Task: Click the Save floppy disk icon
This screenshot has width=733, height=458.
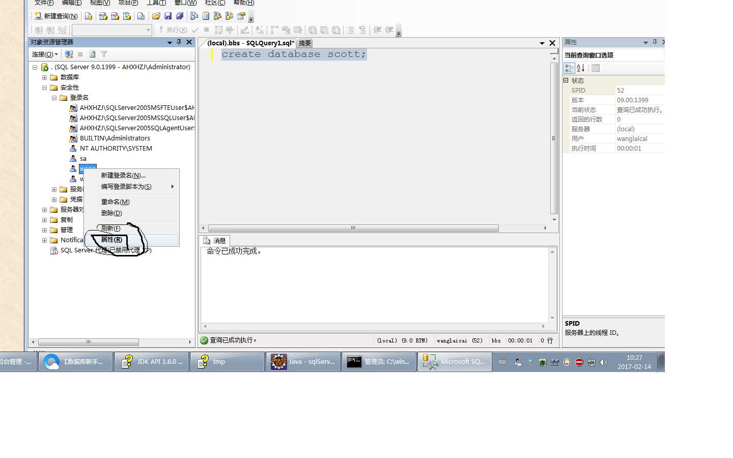Action: (x=168, y=16)
